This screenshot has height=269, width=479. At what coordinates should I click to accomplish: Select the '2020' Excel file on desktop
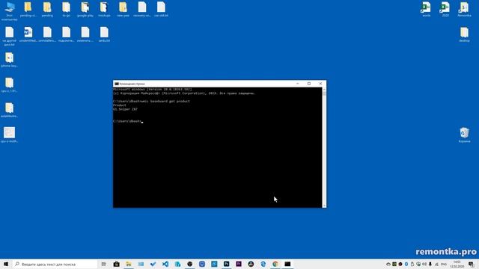pyautogui.click(x=445, y=9)
